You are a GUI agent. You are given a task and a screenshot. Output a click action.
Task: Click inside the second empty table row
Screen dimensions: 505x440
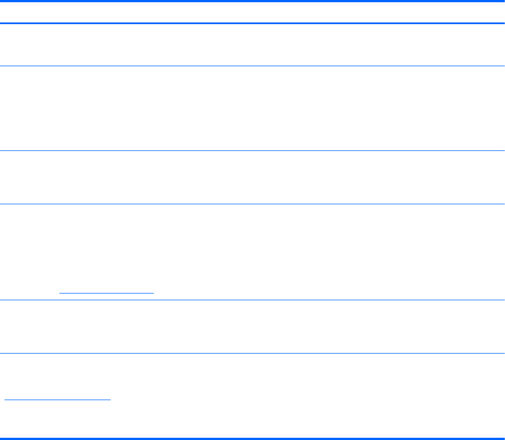point(252,108)
